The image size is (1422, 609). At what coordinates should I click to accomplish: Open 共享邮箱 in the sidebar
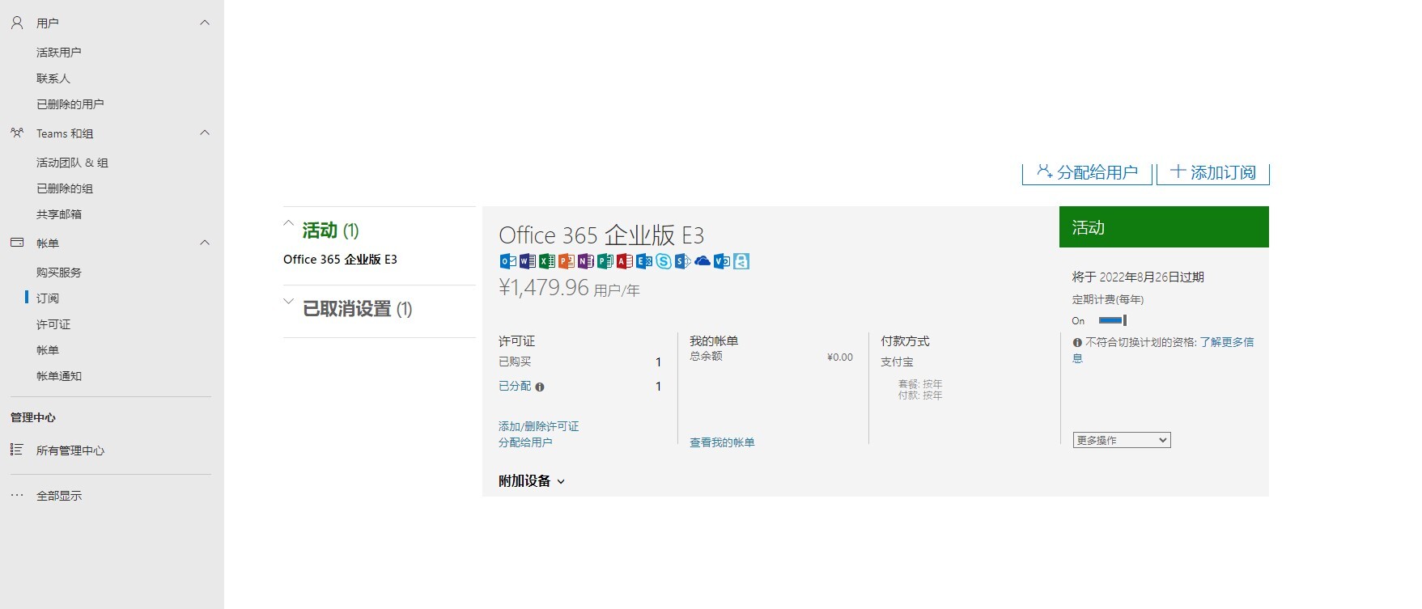tap(59, 214)
